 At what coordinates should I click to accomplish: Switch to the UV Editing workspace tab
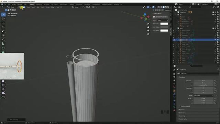coord(54,4)
